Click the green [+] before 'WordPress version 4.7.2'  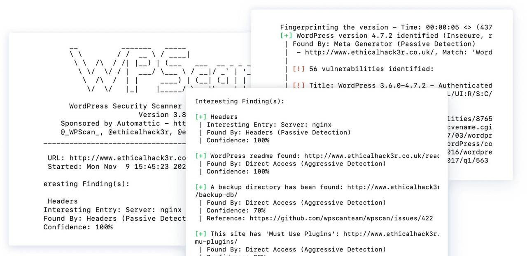point(286,35)
